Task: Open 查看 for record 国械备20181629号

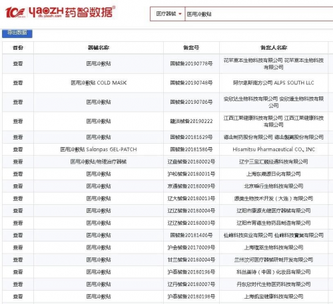Action: point(18,137)
